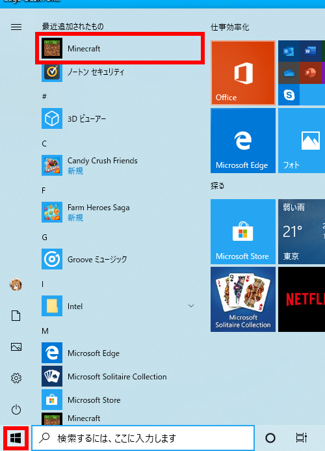This screenshot has width=325, height=451.
Task: Open Groove ミュージック app
Action: [120, 259]
